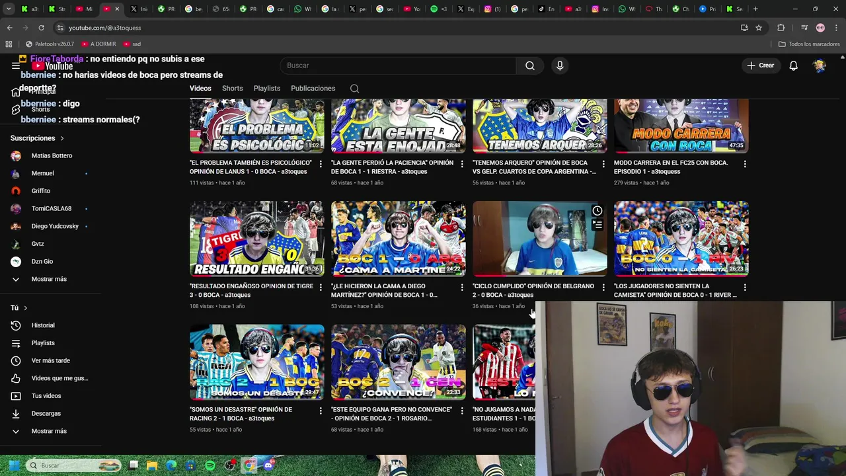The height and width of the screenshot is (476, 846).
Task: Open new browser tab with plus button
Action: [x=755, y=9]
